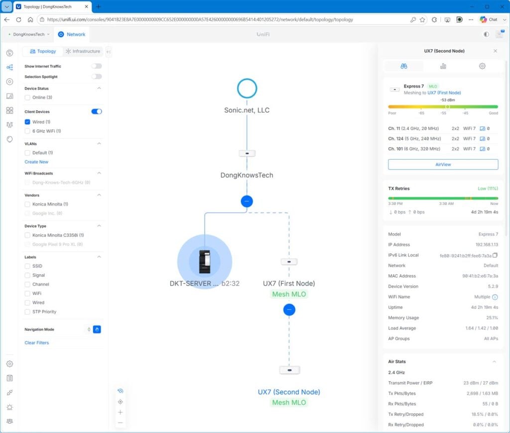Collapse the Device Type section

coord(99,225)
